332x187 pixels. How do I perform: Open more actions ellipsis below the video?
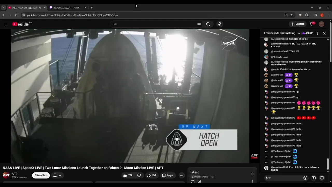[182, 175]
